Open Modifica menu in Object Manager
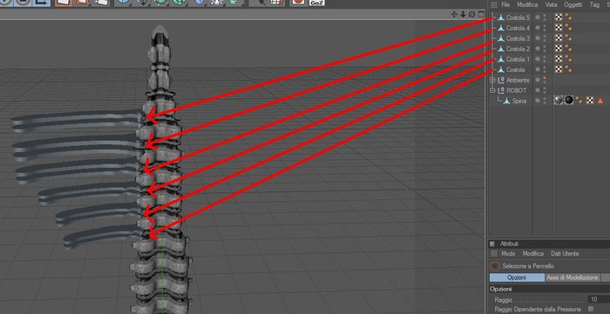Viewport: 610px width, 314px height. (x=527, y=4)
